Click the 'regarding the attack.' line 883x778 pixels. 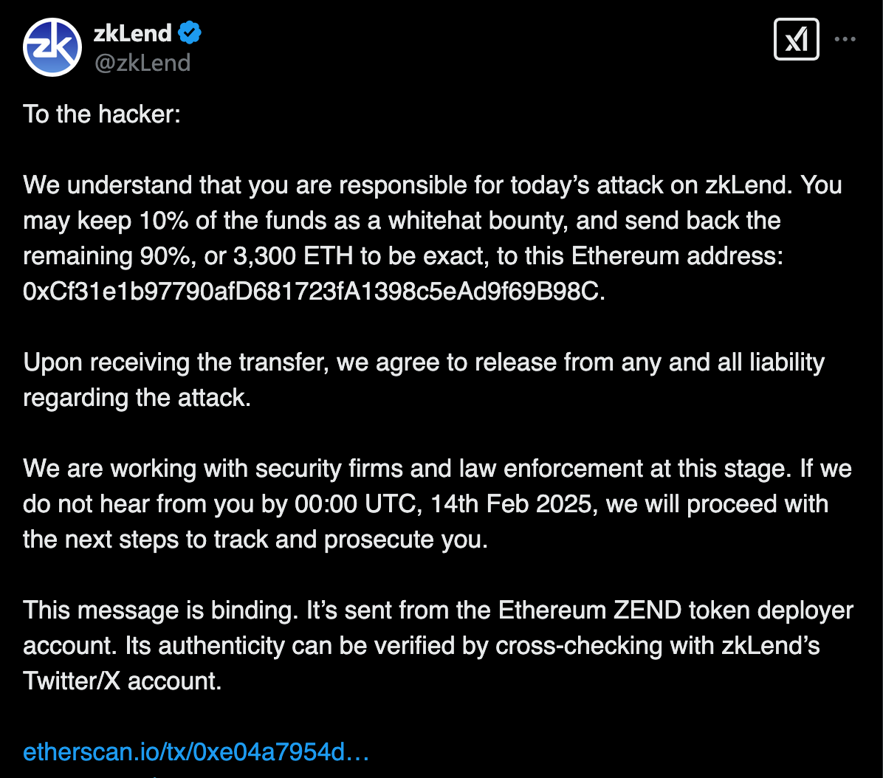pyautogui.click(x=137, y=398)
